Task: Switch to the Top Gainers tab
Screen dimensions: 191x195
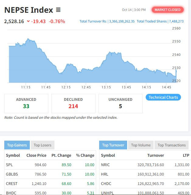Action: pyautogui.click(x=17, y=145)
